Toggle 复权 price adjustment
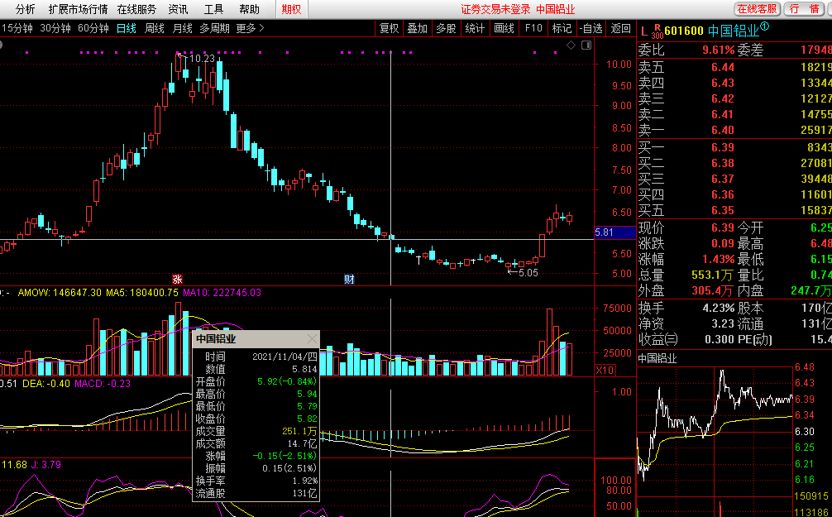 [389, 28]
